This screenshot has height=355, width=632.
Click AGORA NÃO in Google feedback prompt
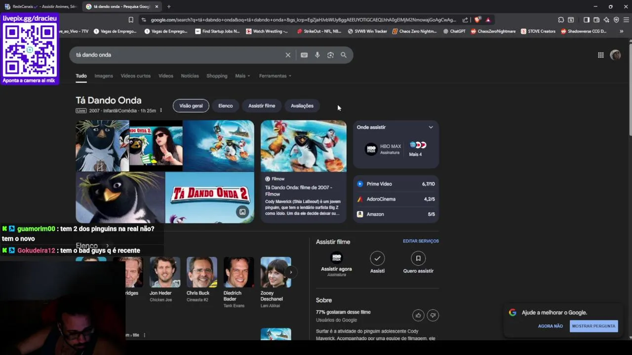pyautogui.click(x=551, y=326)
